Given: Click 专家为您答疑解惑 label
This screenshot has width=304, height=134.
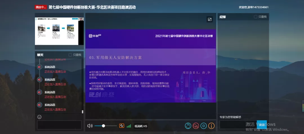Looking at the screenshot, I should tap(230, 117).
